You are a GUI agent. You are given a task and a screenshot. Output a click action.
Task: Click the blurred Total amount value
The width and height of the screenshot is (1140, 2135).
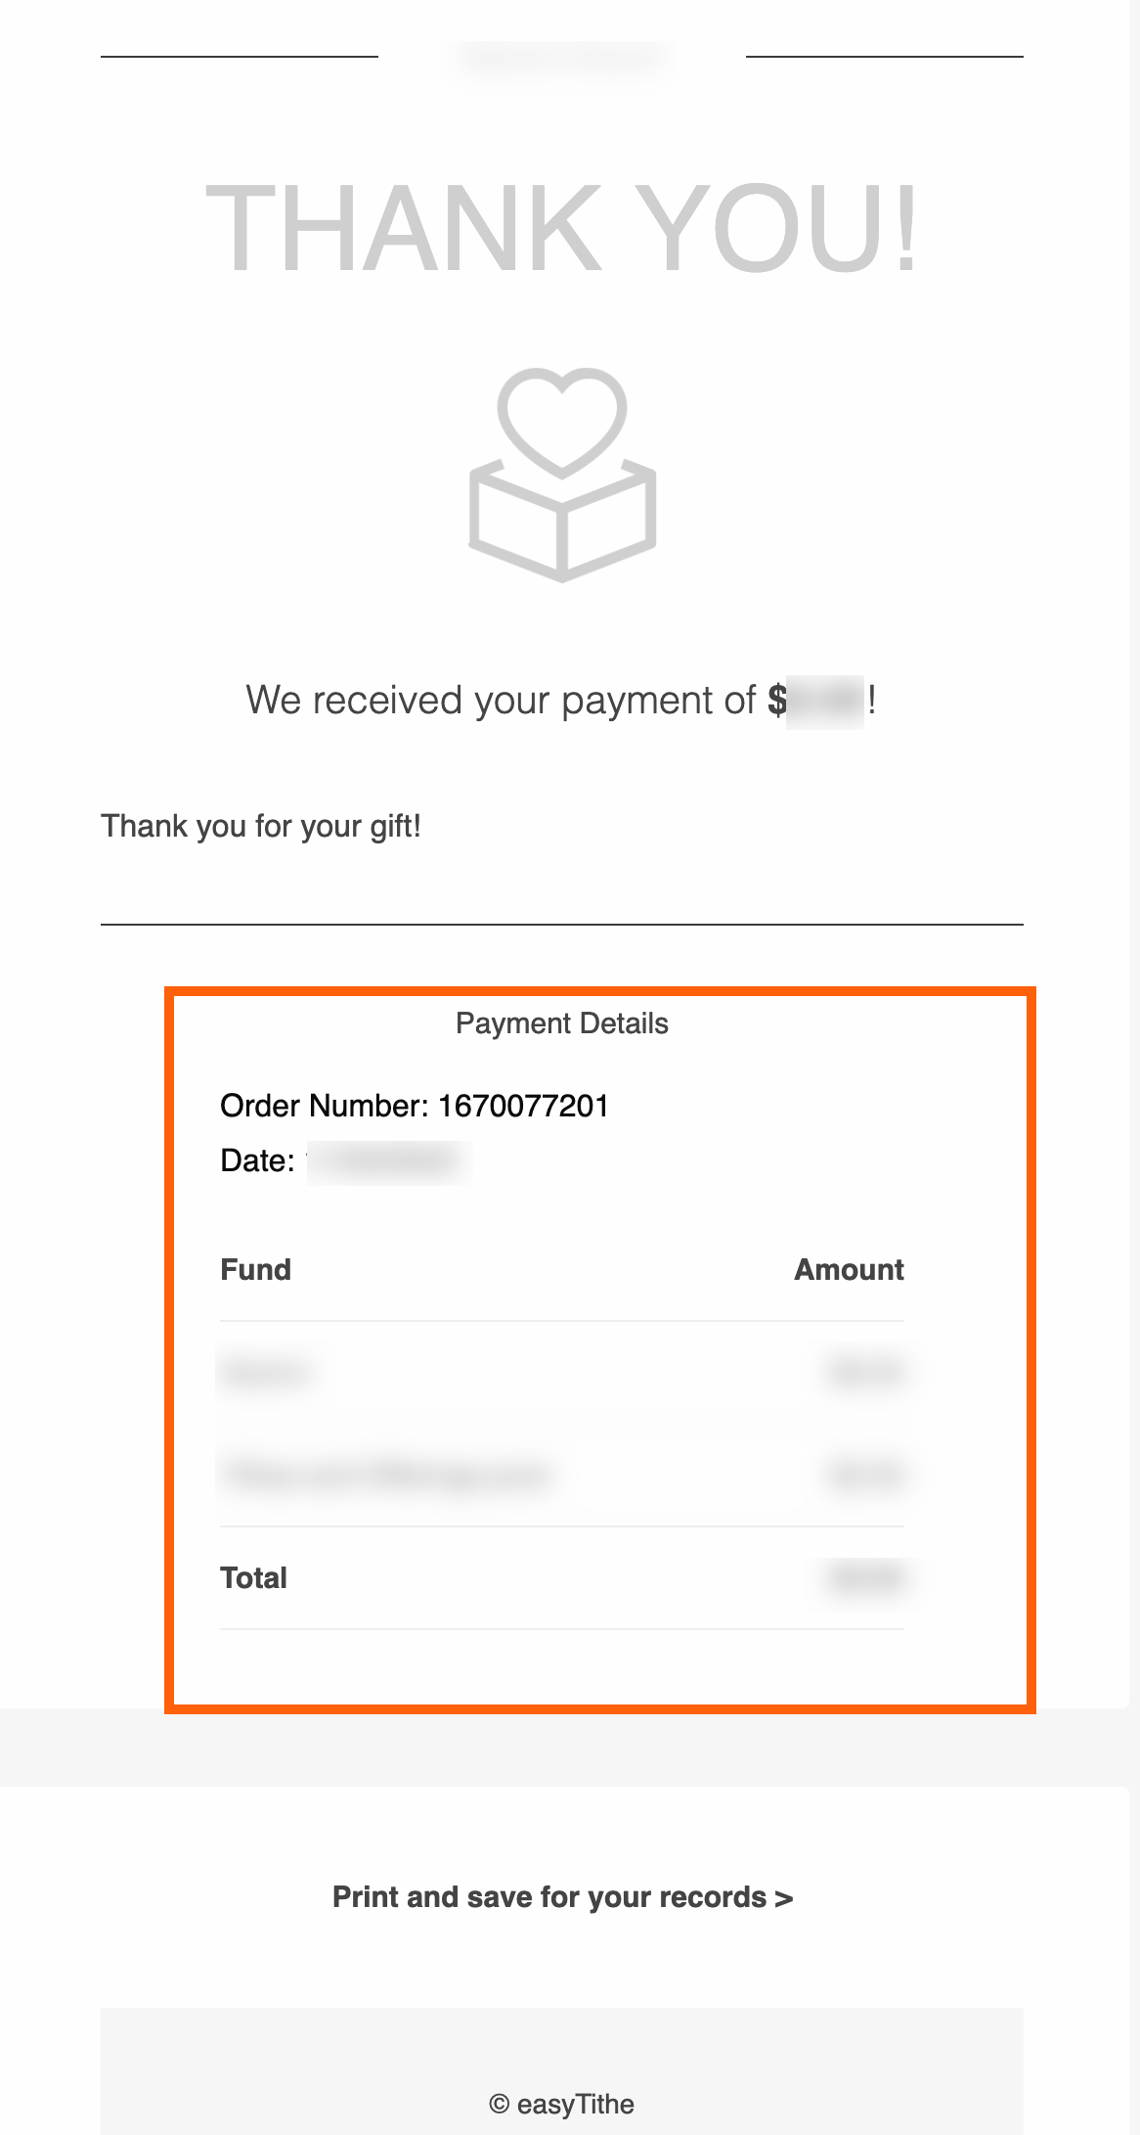[864, 1578]
